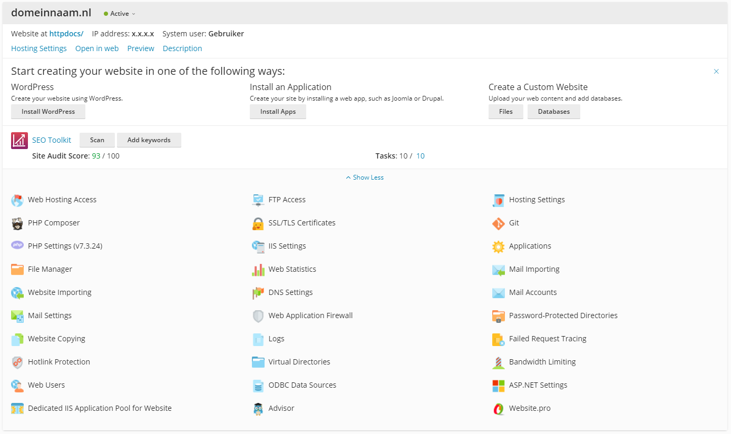The image size is (731, 434).
Task: Open the httpdocs/ folder link
Action: [x=66, y=34]
